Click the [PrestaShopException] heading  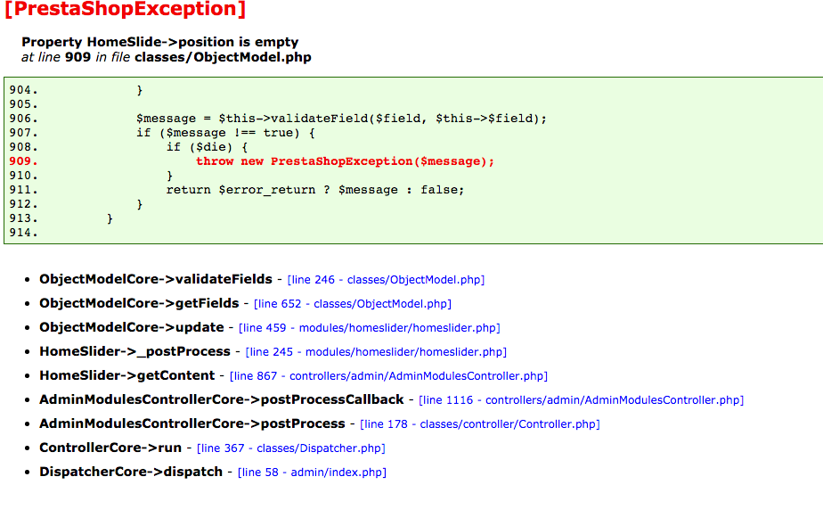[x=125, y=9]
